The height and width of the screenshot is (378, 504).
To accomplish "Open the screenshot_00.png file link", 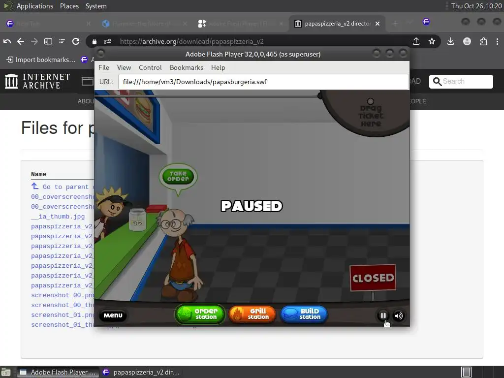I will coord(63,295).
